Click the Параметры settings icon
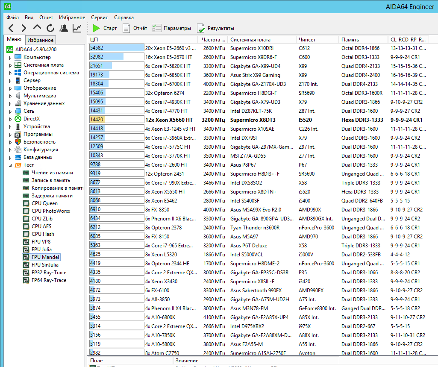This screenshot has width=438, height=367. point(156,28)
